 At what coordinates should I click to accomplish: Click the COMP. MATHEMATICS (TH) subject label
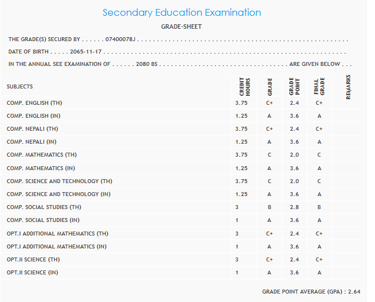coord(41,155)
